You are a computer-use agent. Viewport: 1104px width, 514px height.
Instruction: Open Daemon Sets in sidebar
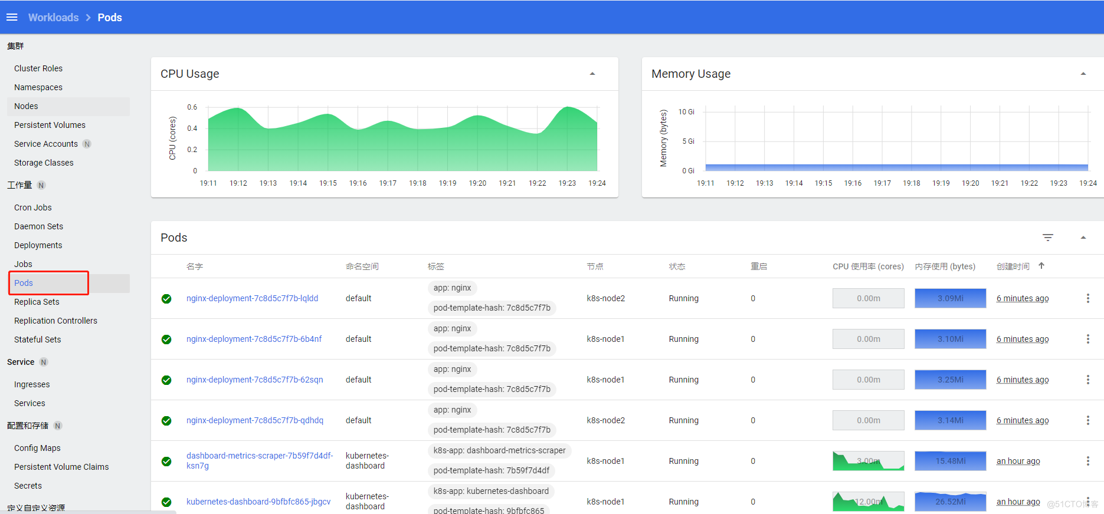38,226
